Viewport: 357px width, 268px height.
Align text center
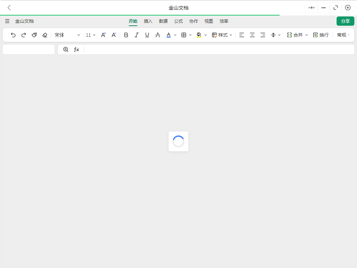point(252,35)
